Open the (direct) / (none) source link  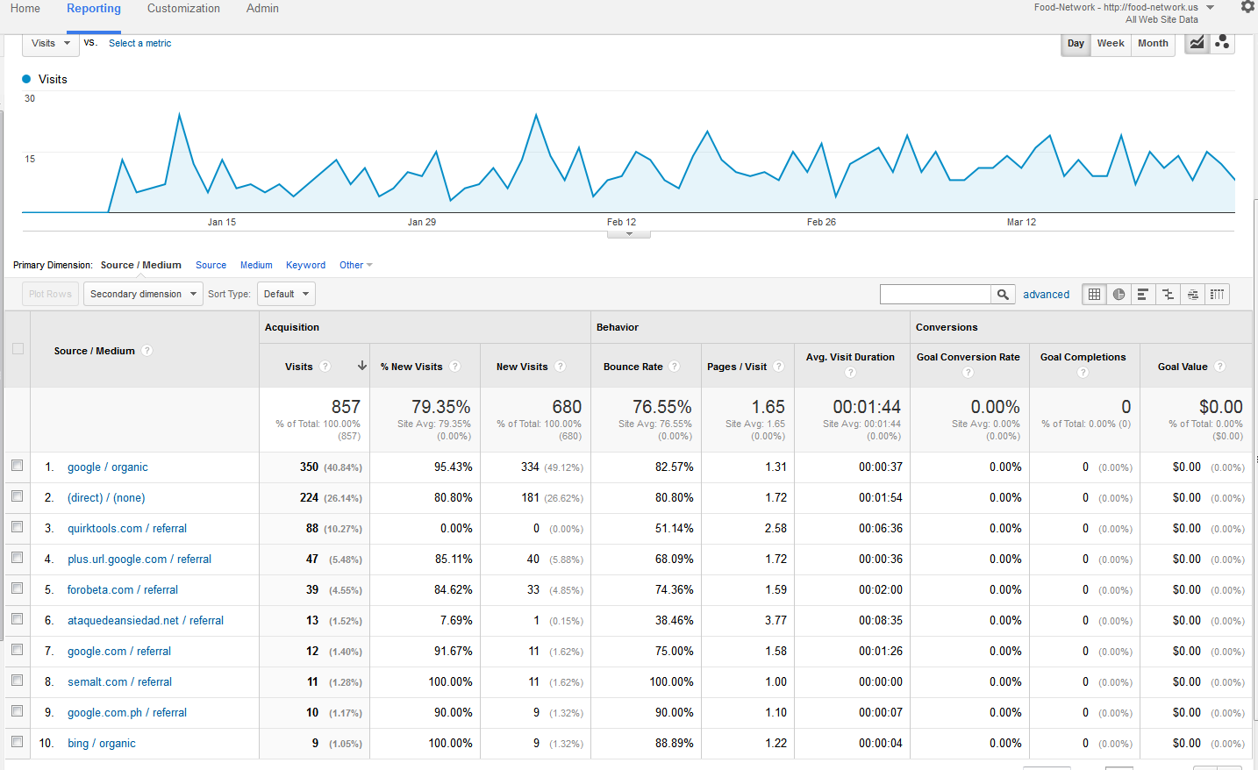point(106,498)
